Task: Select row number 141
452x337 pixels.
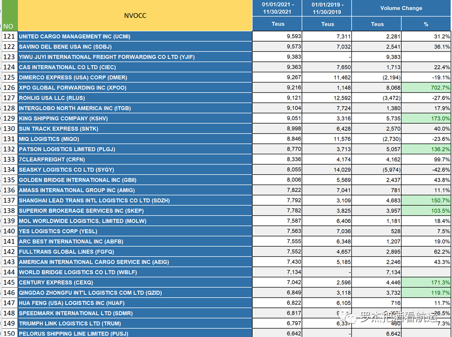Action: point(9,242)
